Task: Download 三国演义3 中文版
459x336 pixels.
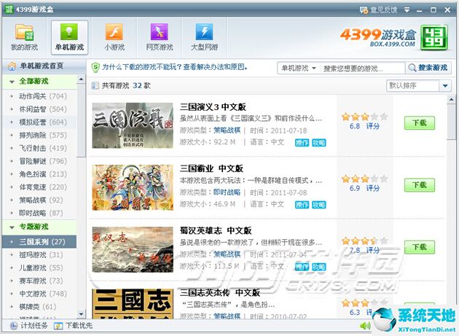Action: coord(420,122)
